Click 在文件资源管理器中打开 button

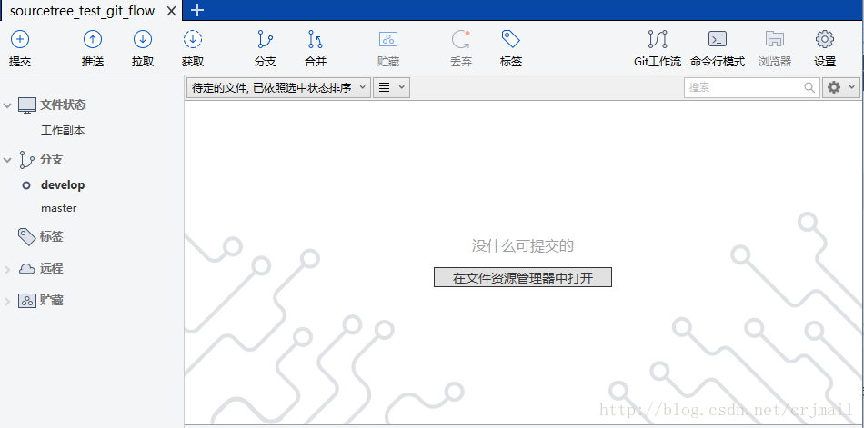[523, 278]
